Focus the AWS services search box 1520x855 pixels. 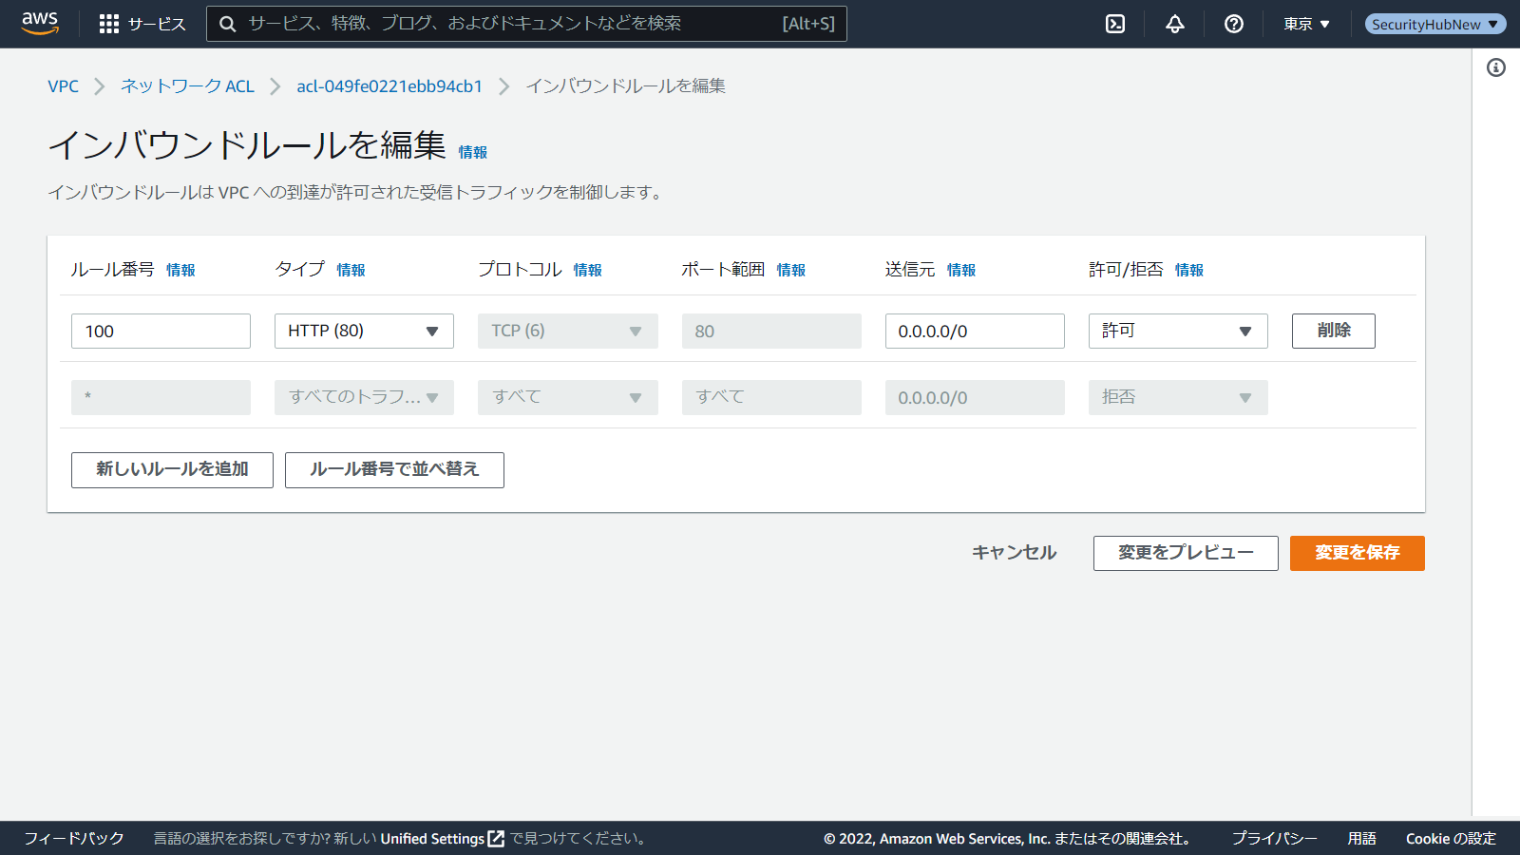coord(513,24)
